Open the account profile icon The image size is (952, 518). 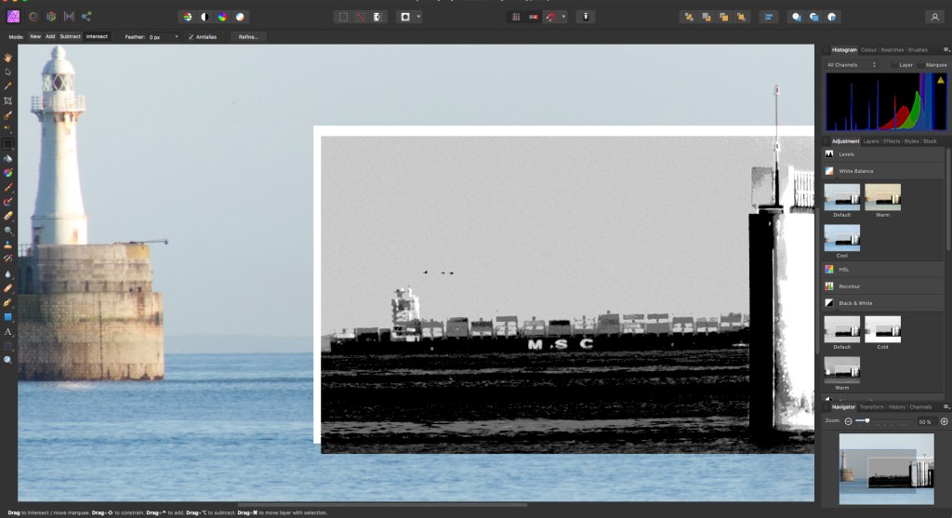point(934,17)
